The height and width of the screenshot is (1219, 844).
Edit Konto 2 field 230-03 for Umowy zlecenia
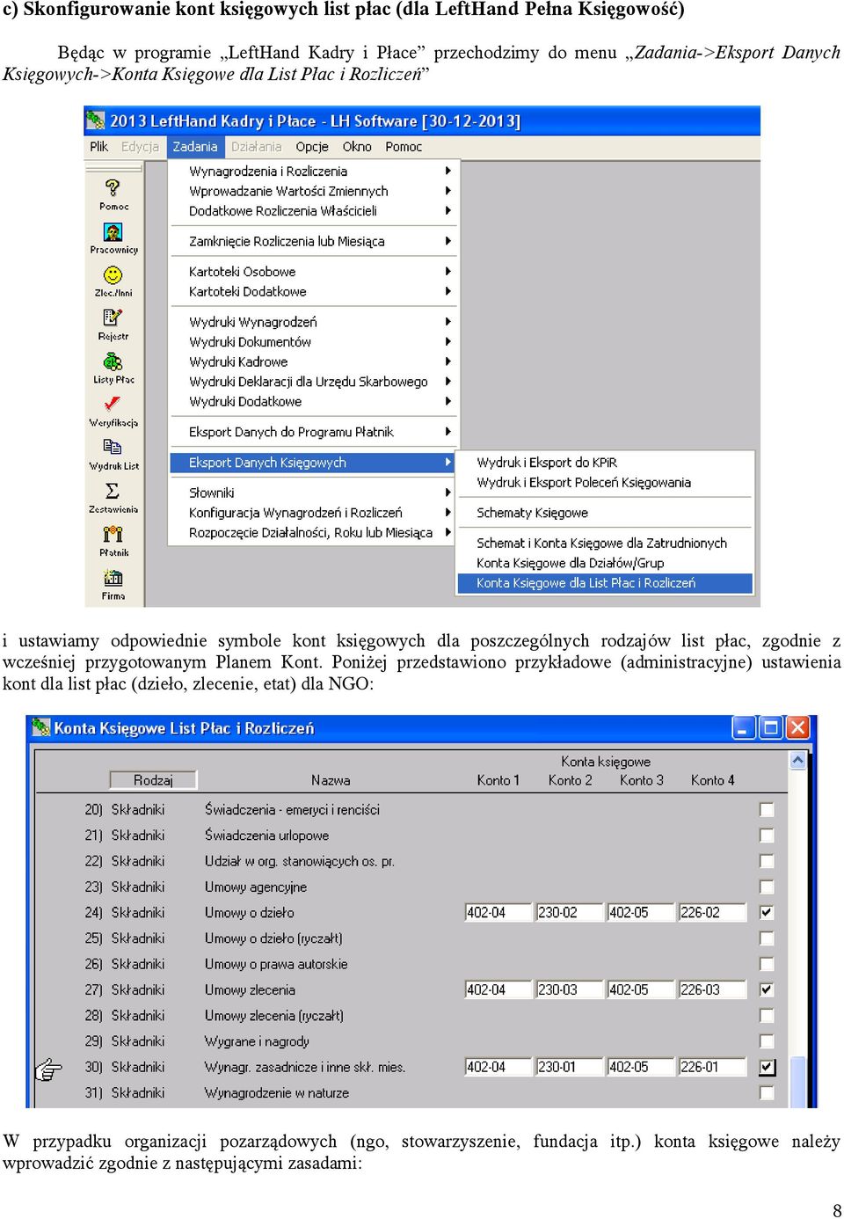click(x=570, y=989)
